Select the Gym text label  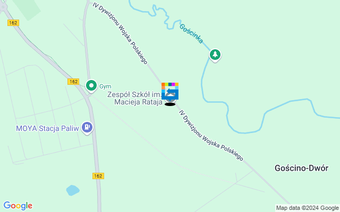pyautogui.click(x=105, y=86)
